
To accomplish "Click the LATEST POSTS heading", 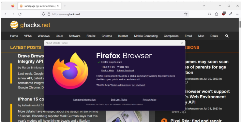I will [x=25, y=47].
